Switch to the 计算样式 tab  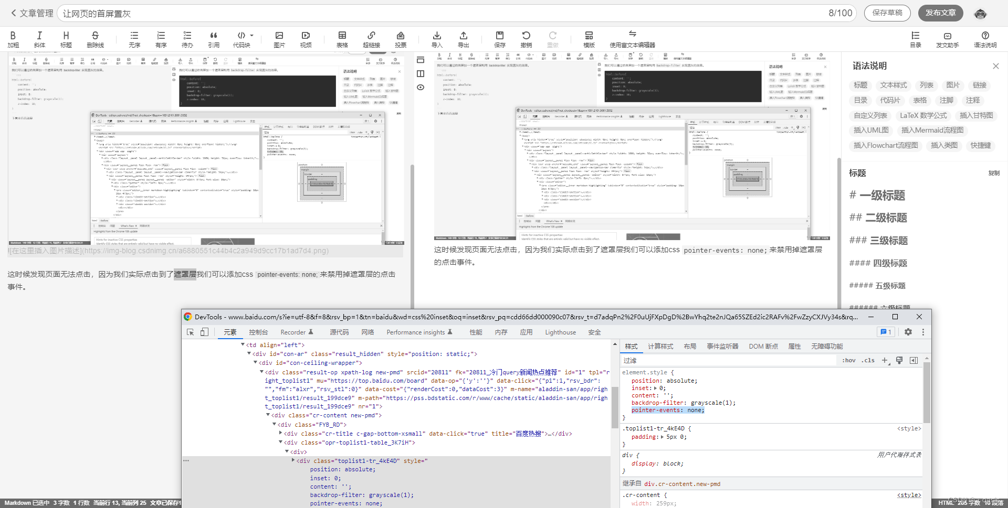coord(660,347)
